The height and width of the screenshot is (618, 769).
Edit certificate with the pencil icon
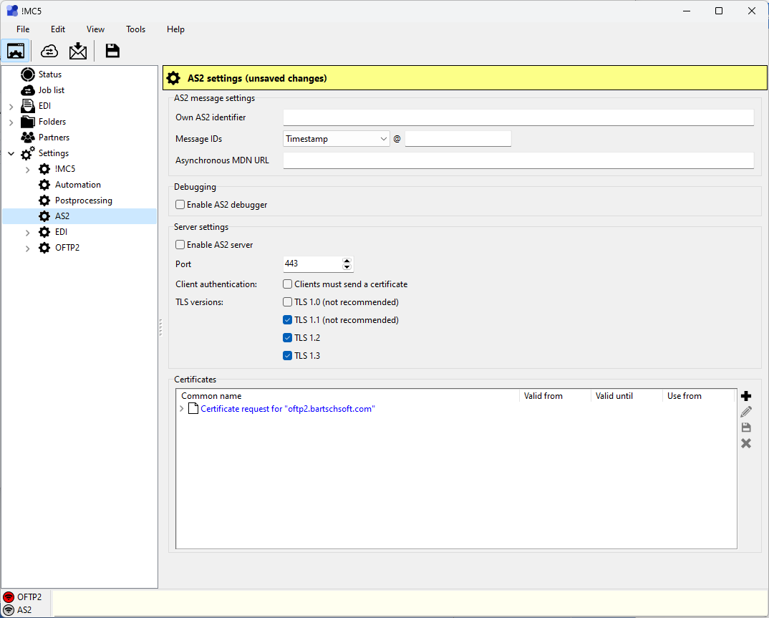click(x=746, y=412)
